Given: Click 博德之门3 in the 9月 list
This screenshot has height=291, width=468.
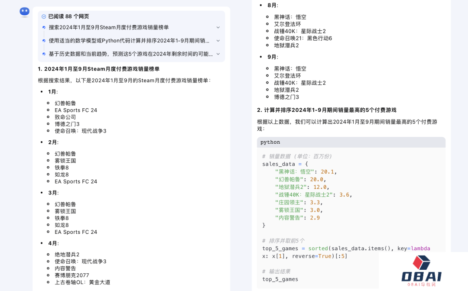Looking at the screenshot, I should pos(286,97).
